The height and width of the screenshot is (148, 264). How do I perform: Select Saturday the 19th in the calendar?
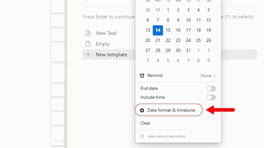209,30
